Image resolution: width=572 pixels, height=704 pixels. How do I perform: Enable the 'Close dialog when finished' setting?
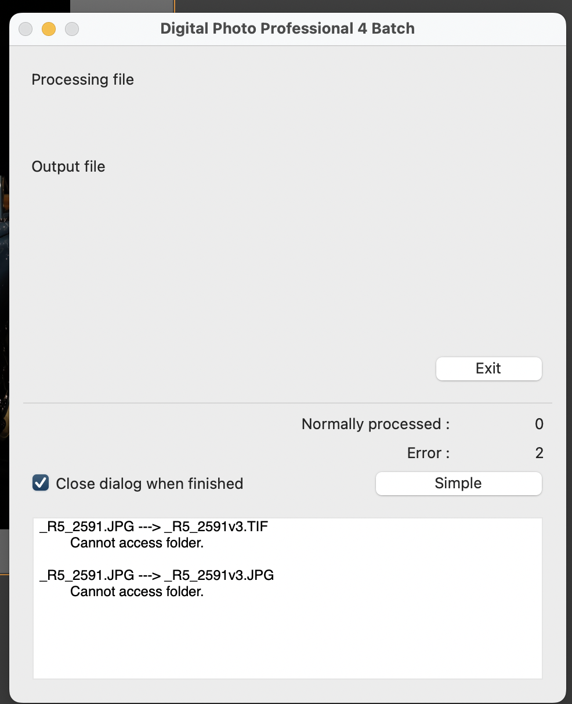coord(40,482)
